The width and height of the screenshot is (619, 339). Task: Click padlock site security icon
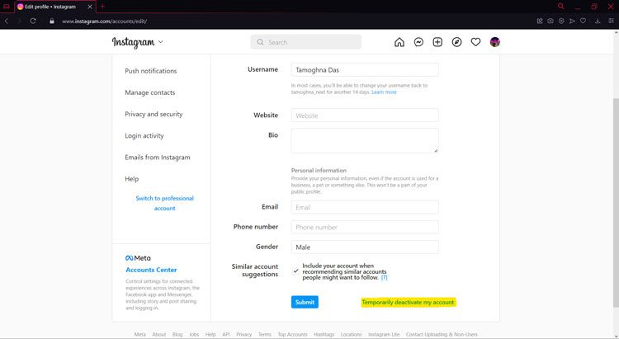(x=52, y=21)
